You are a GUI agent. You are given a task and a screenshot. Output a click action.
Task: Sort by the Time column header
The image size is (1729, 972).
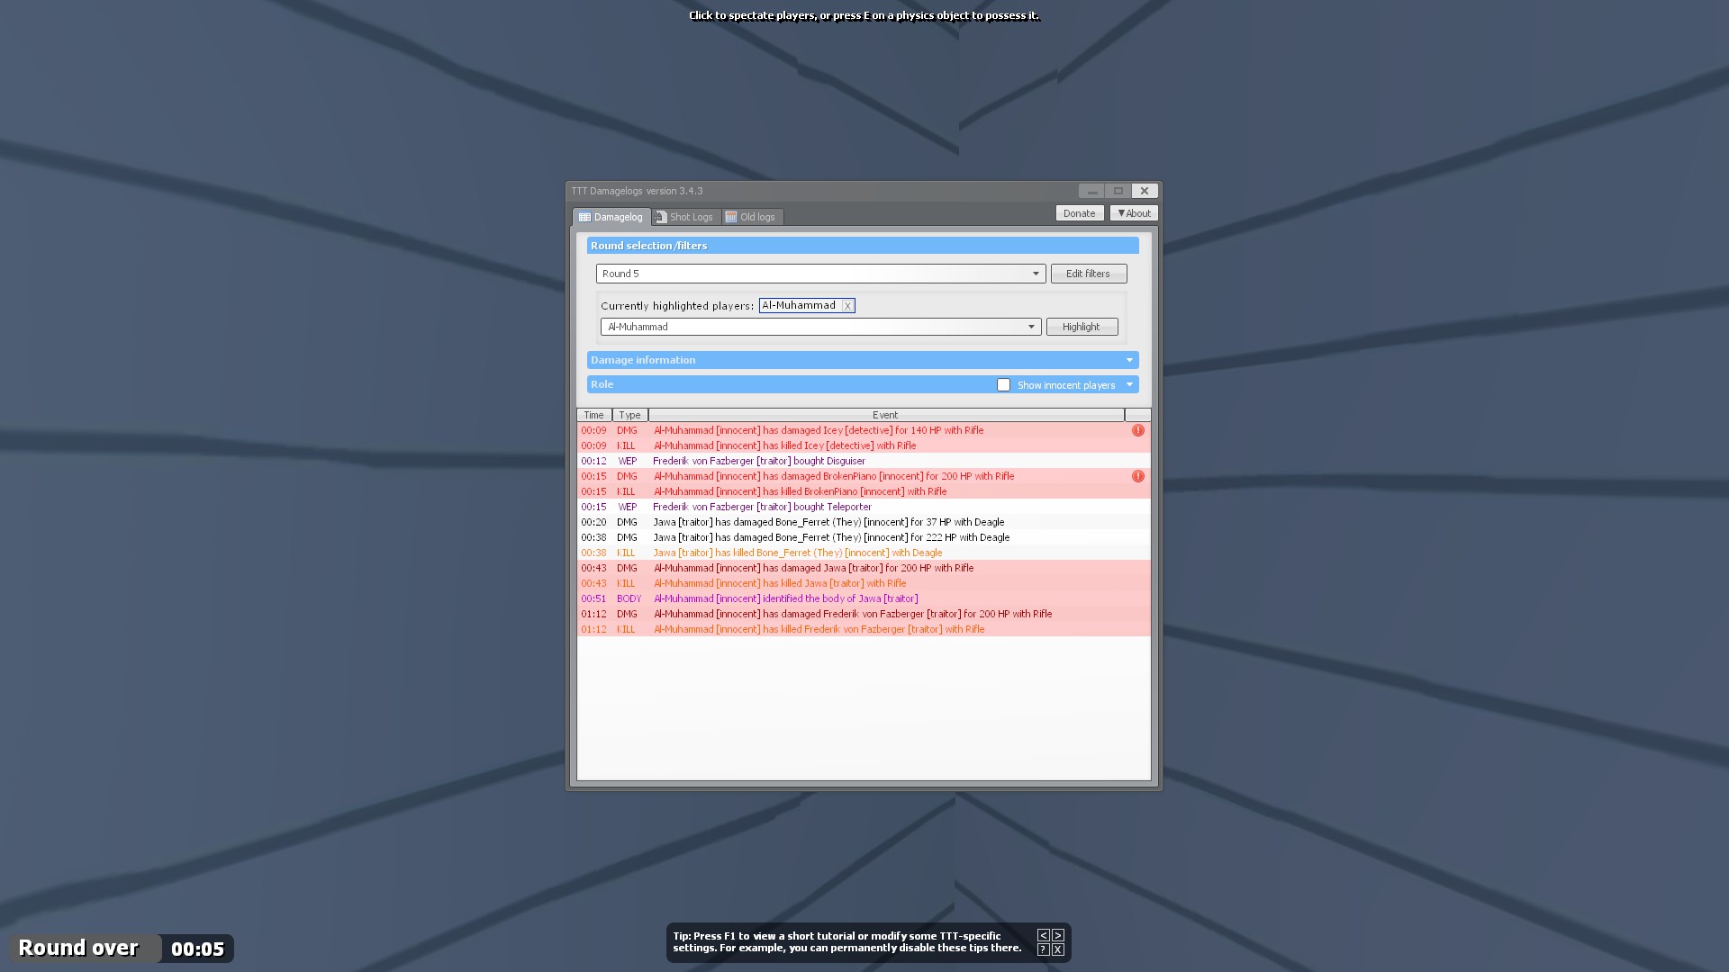593,415
